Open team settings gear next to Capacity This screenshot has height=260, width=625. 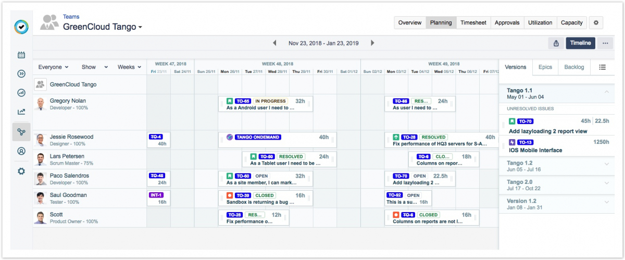coord(596,23)
